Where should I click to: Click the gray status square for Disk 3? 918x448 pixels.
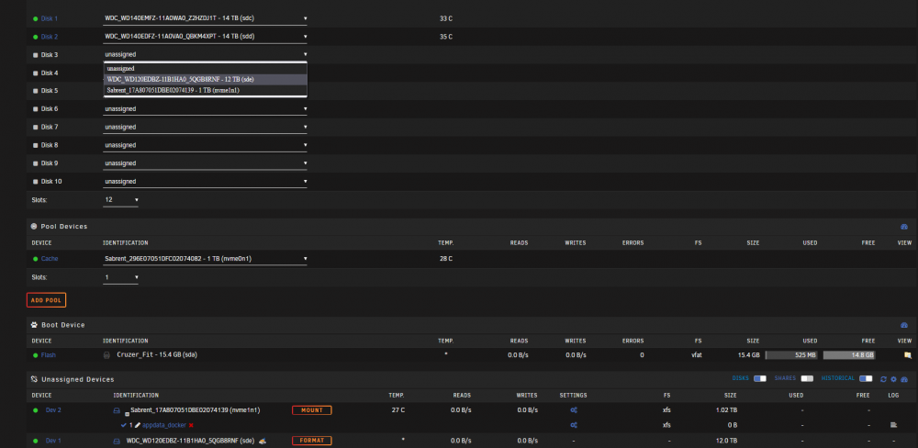pos(35,55)
